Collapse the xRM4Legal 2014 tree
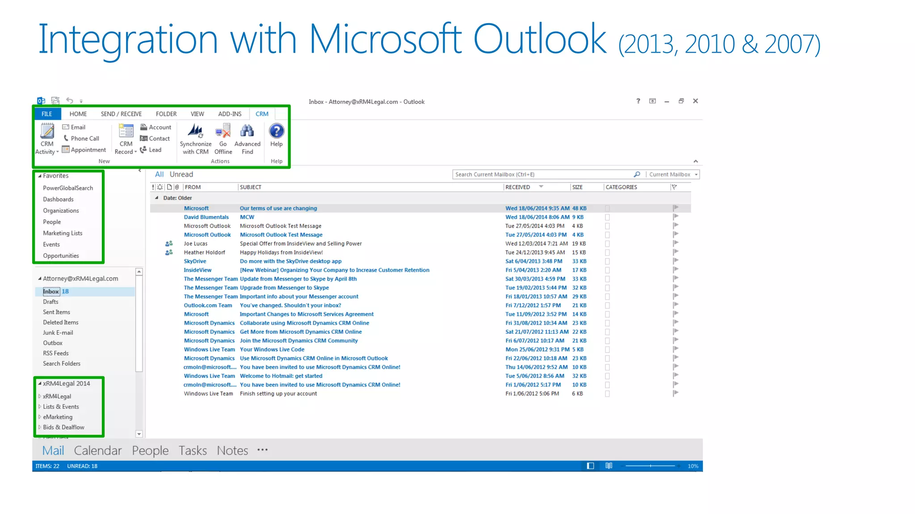Viewport: 915px width, 514px height. 40,383
